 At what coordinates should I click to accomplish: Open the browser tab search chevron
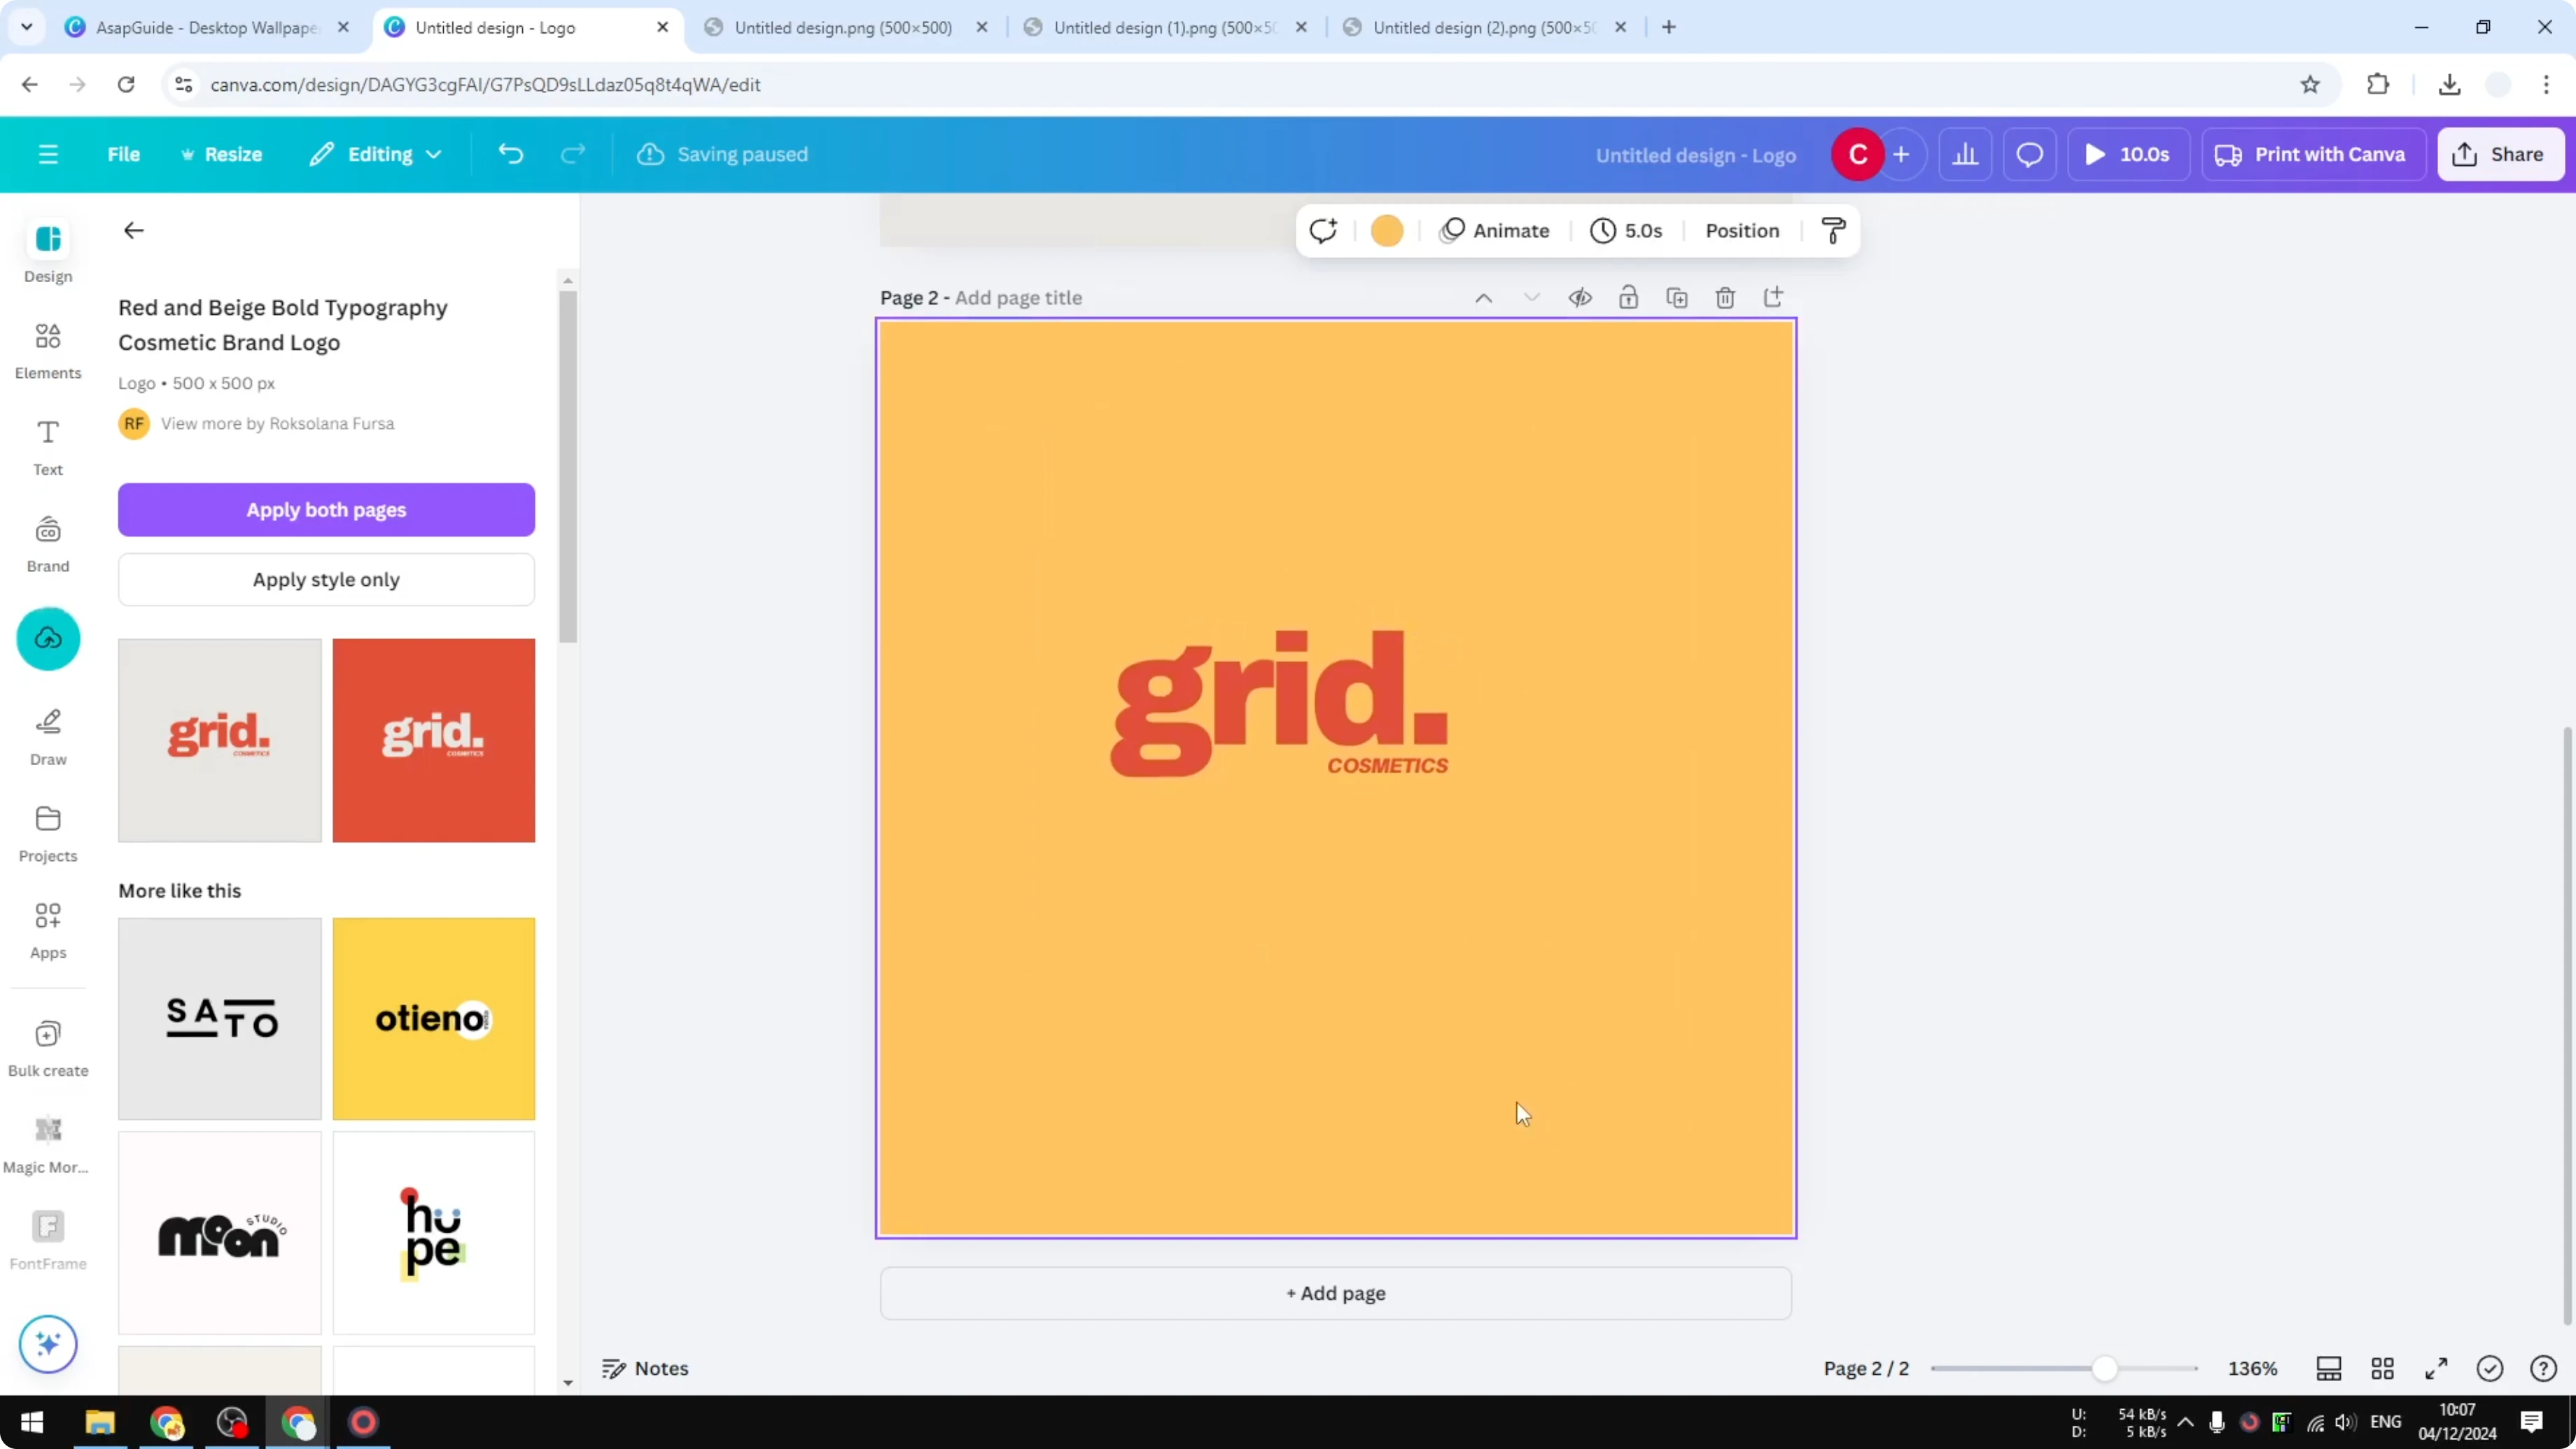(x=27, y=27)
